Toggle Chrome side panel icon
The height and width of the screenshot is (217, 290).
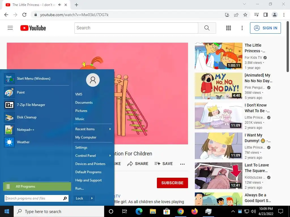(x=266, y=15)
